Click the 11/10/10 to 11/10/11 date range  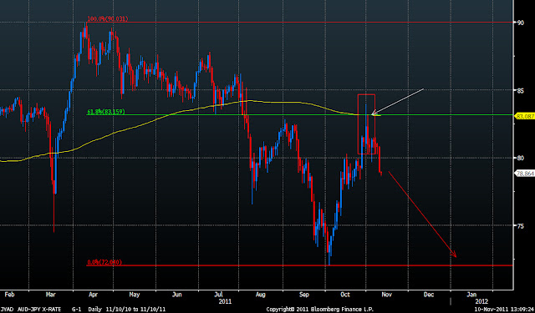(x=135, y=310)
